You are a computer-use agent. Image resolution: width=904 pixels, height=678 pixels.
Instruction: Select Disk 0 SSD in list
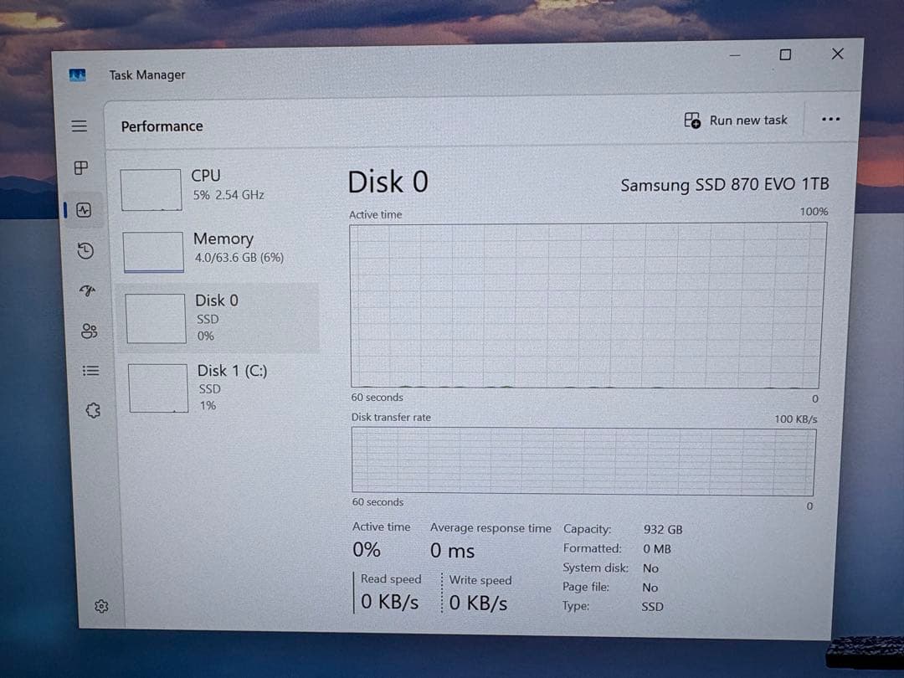(x=218, y=318)
